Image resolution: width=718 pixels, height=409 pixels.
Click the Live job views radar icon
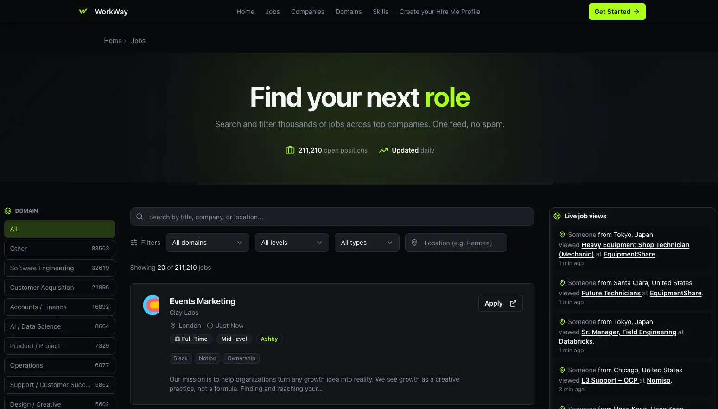tap(557, 216)
